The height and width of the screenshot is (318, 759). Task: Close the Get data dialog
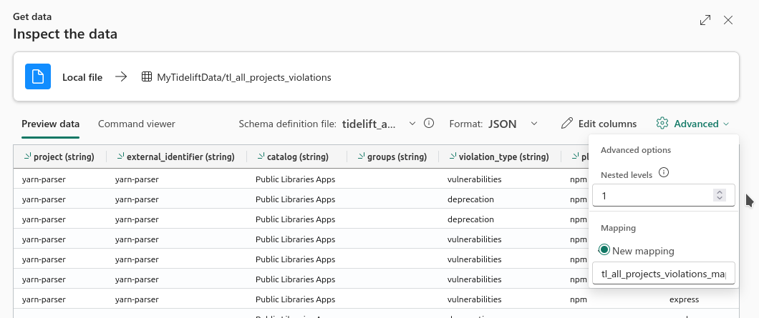point(728,20)
